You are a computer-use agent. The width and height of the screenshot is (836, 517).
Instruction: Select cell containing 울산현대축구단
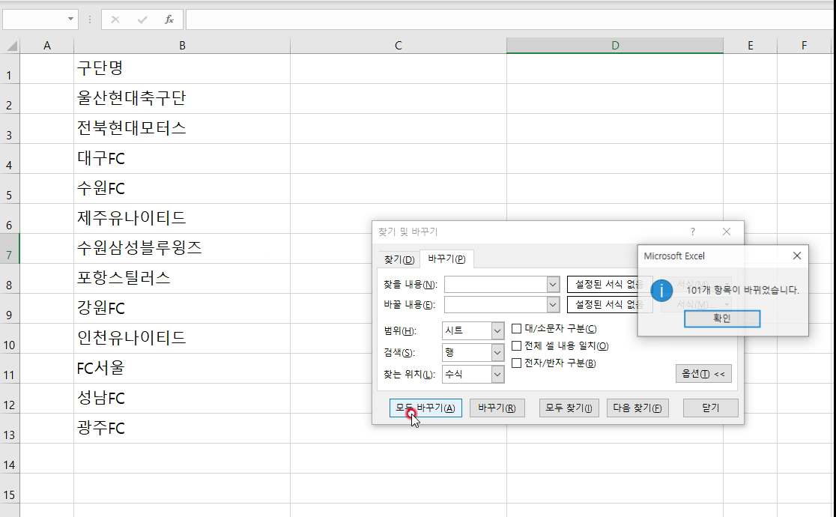coord(182,99)
